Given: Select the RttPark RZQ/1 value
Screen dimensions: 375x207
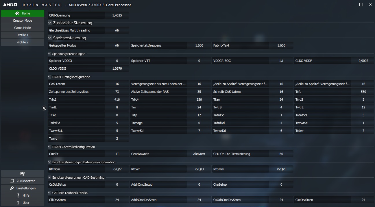Looking at the screenshot, I should coord(281,169).
